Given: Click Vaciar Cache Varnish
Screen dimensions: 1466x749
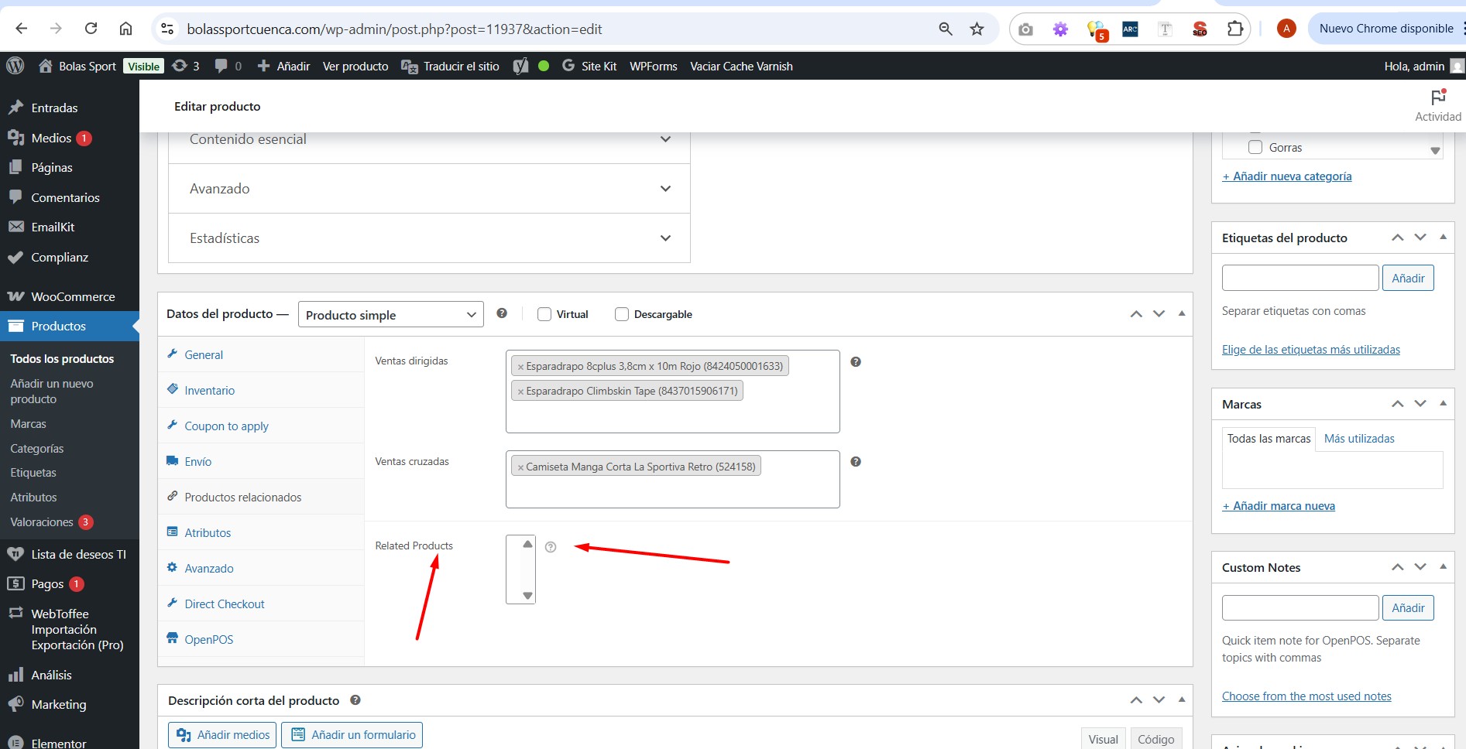Looking at the screenshot, I should [741, 66].
